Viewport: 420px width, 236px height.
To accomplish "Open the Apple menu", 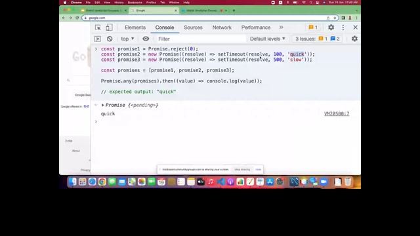I will click(x=65, y=3).
